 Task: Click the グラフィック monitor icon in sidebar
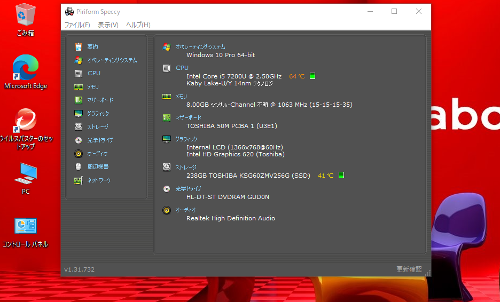[79, 114]
